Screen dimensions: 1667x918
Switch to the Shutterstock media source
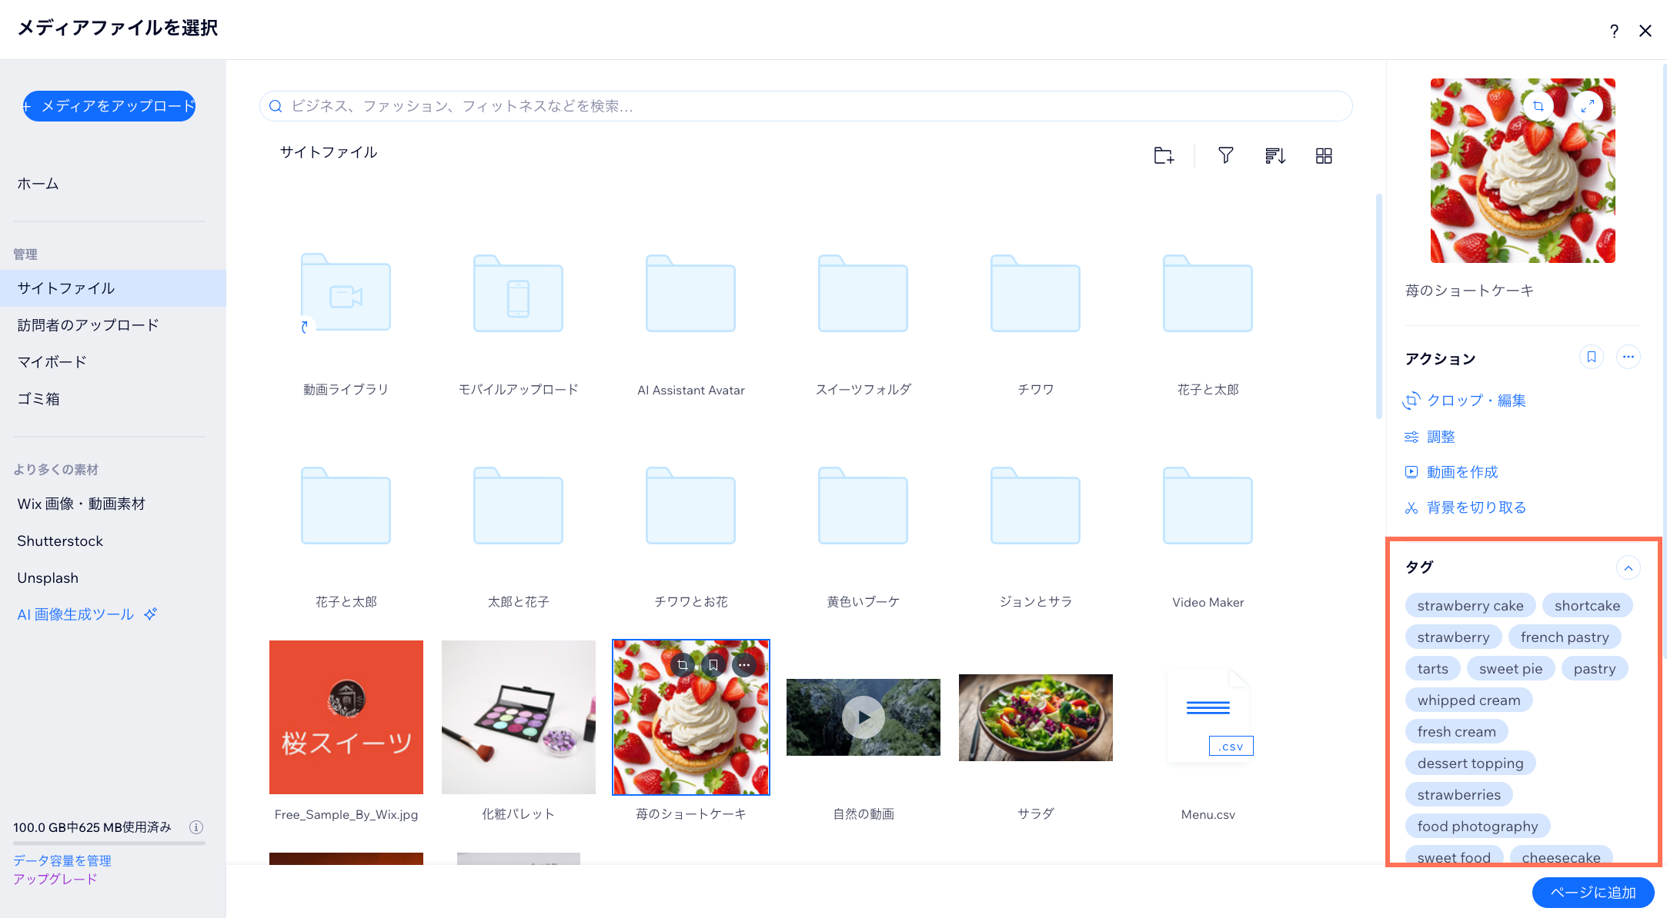pyautogui.click(x=60, y=540)
